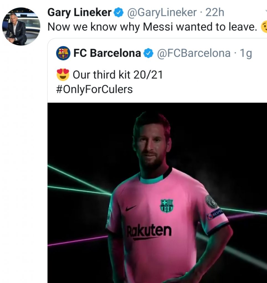Viewport: 267px width, 283px height.
Task: Open the @GaryLineker handle link
Action: point(162,12)
